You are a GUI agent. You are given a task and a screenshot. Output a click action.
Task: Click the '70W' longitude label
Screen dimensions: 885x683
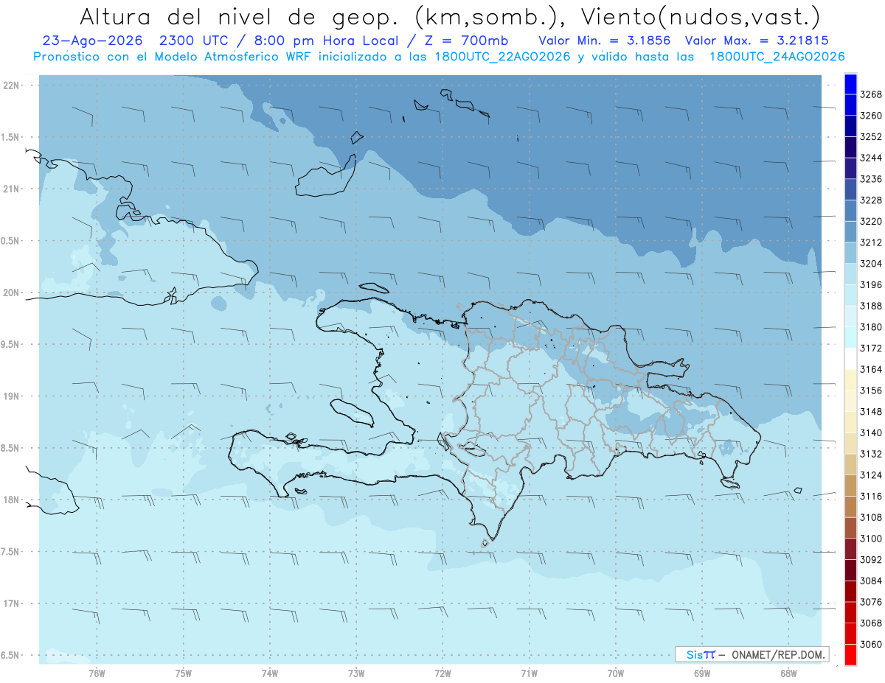(616, 673)
